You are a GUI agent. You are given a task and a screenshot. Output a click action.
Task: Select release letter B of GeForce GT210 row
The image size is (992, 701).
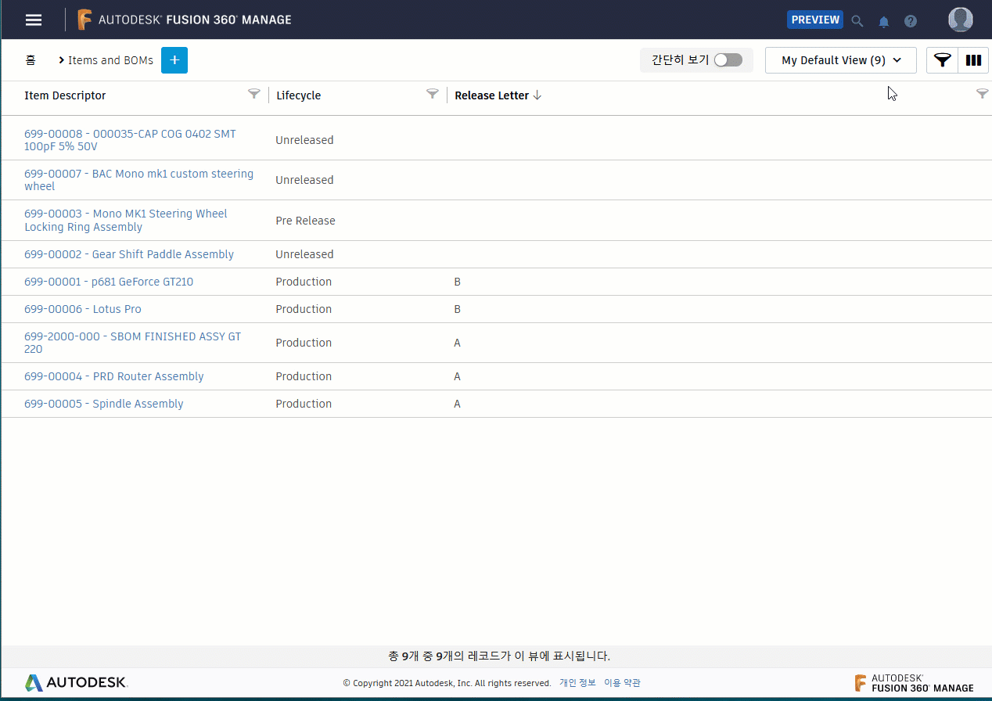[x=458, y=282]
